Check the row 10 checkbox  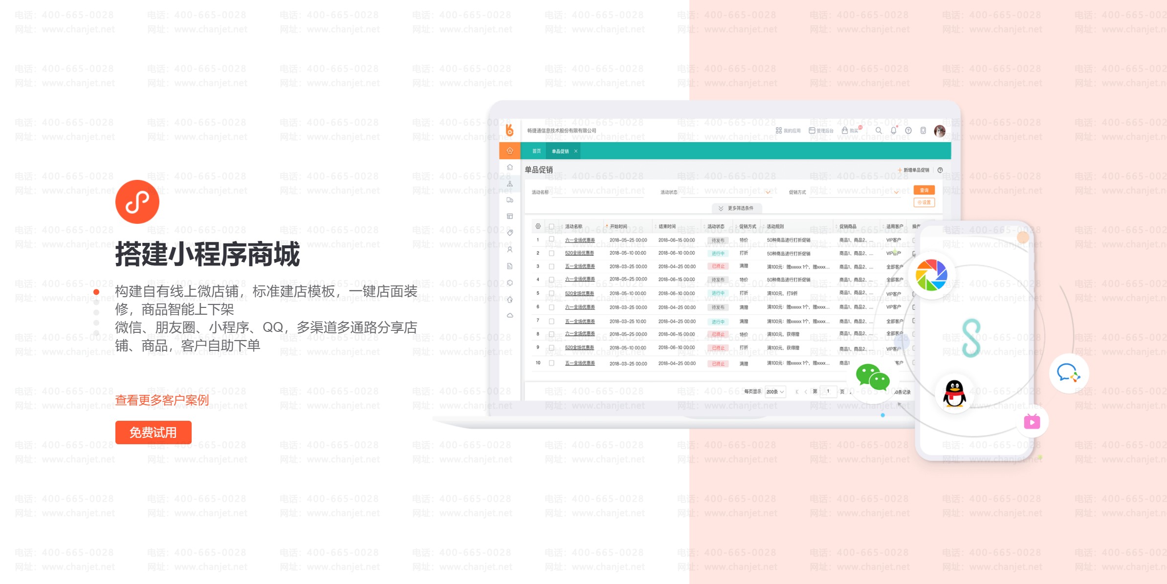pyautogui.click(x=551, y=363)
